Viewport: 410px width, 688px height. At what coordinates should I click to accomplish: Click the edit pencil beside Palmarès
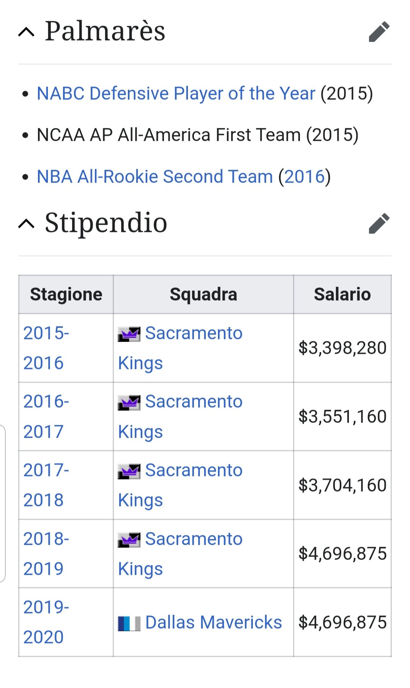379,32
